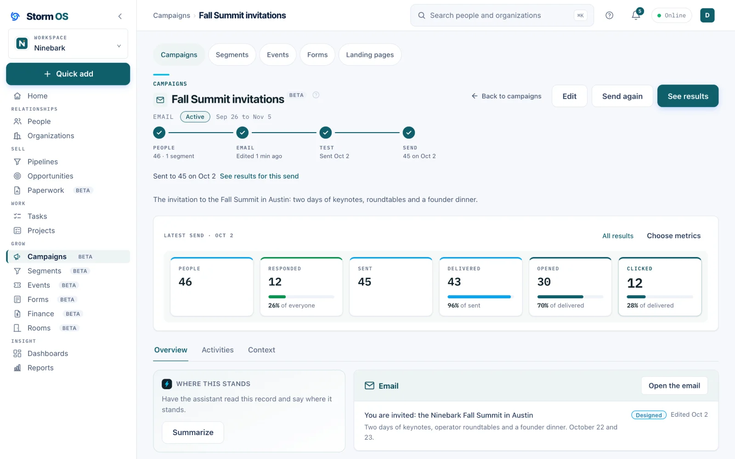Switch to the Forms pill tab
Image resolution: width=735 pixels, height=459 pixels.
[317, 55]
